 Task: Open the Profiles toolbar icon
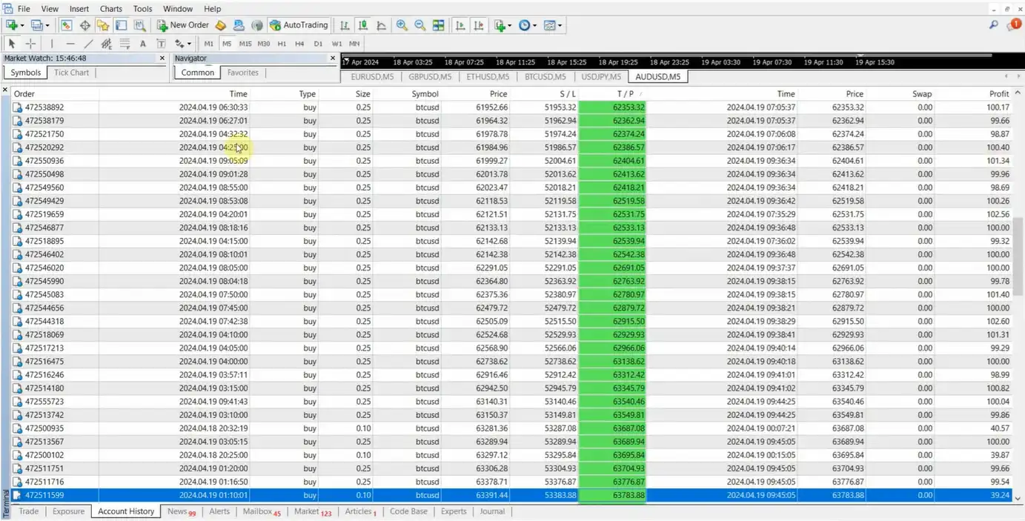pos(36,25)
